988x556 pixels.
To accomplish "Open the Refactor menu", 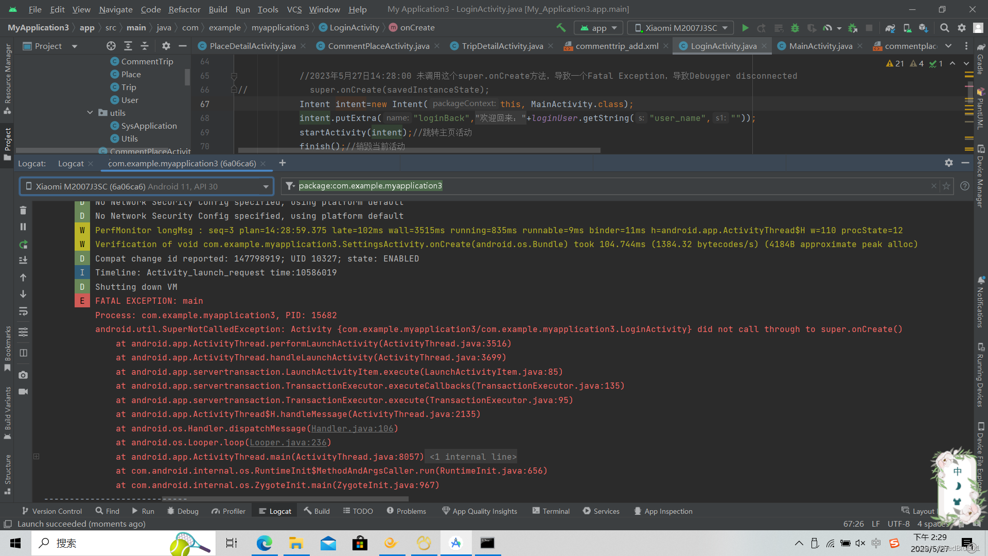I will (184, 9).
